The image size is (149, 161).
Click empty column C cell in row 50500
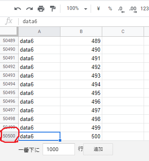click(123, 136)
